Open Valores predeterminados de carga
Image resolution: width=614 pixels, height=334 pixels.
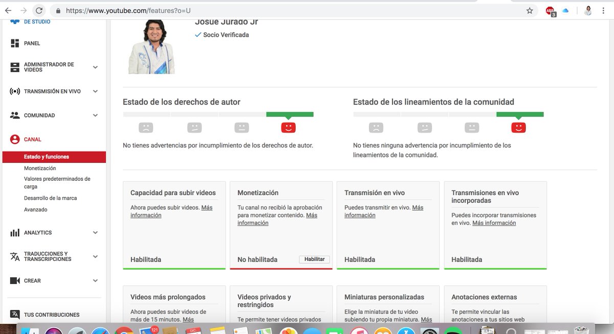(x=57, y=183)
